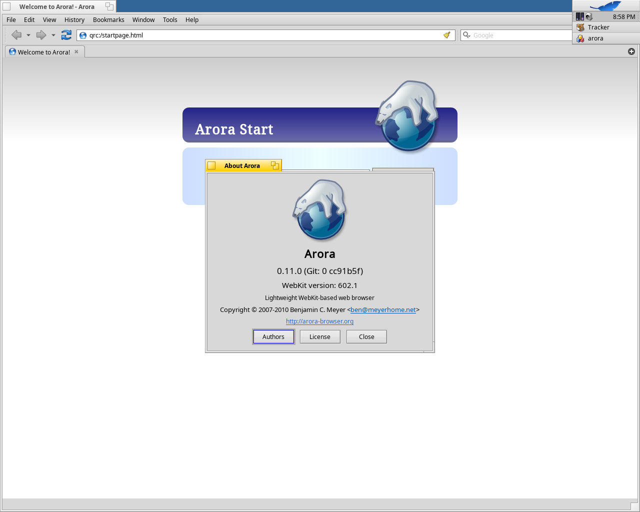Image resolution: width=640 pixels, height=512 pixels.
Task: Open arora entry in the Deskbar
Action: click(x=606, y=38)
